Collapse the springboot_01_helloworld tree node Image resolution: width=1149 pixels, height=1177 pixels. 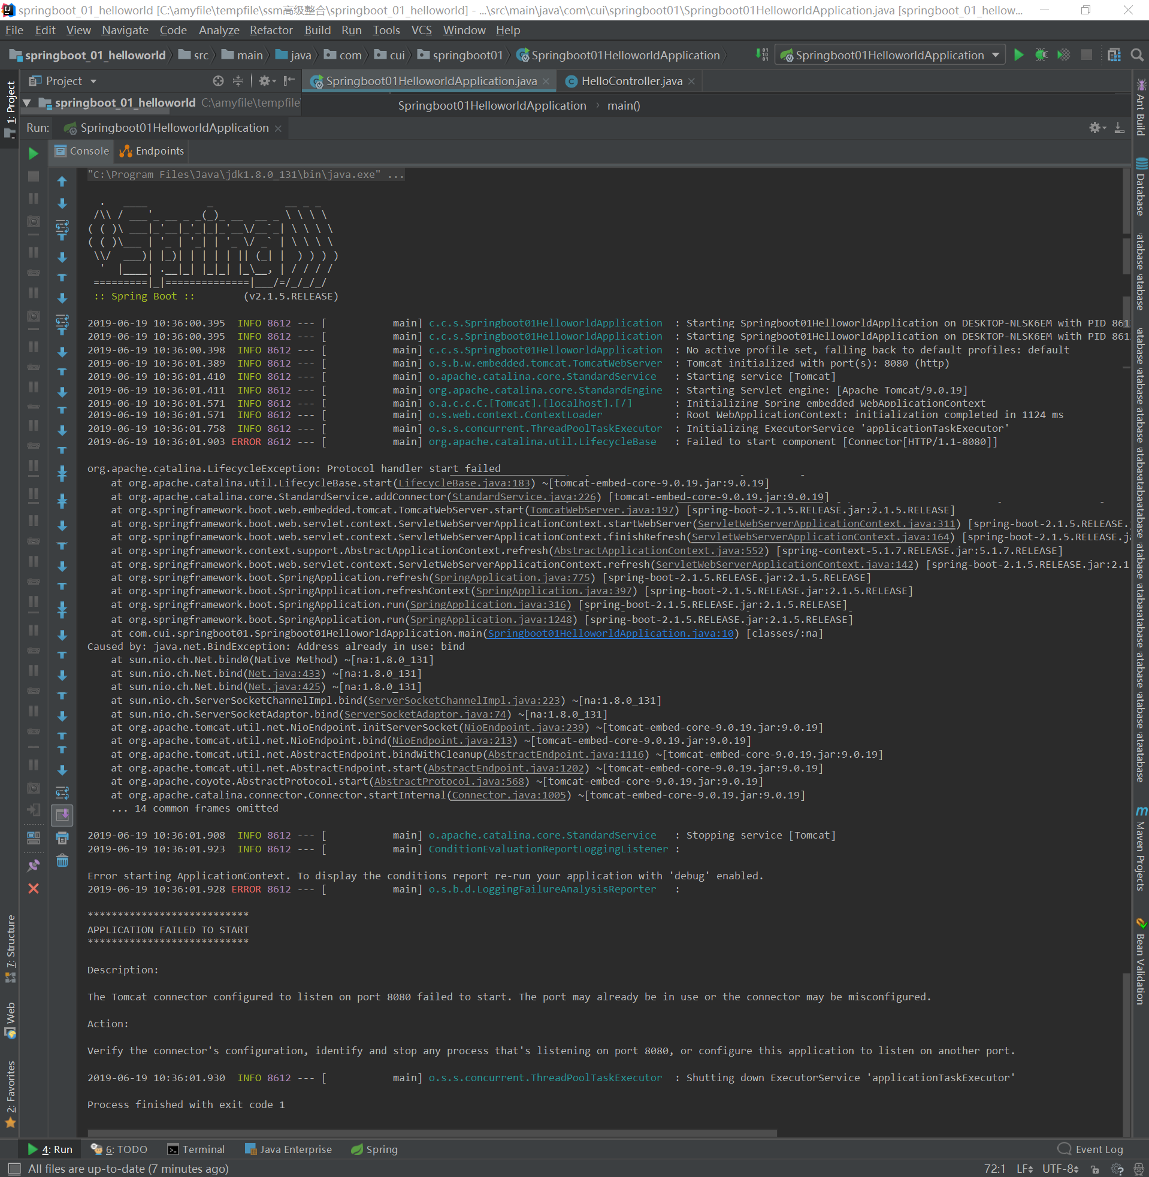pos(26,103)
